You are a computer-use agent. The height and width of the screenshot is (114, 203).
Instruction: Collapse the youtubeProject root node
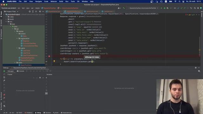pyautogui.click(x=4, y=14)
